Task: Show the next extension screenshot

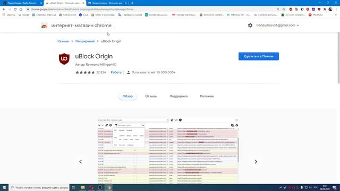Action: (256, 161)
